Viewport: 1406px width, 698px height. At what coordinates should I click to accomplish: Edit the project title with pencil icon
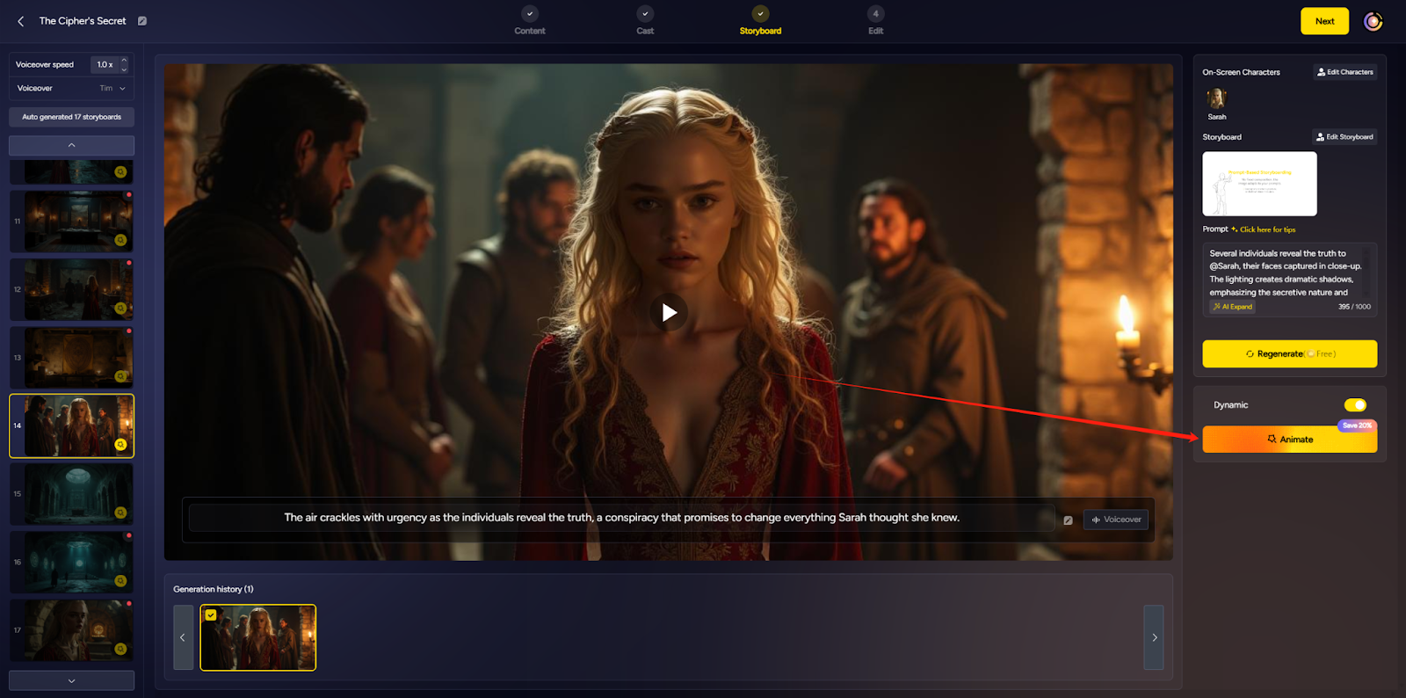pos(142,21)
